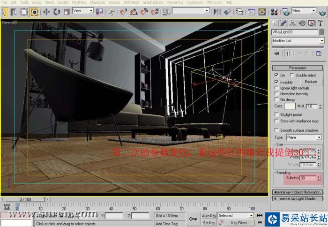Toggle Spinner Snap
328x227 pixels.
(155, 12)
